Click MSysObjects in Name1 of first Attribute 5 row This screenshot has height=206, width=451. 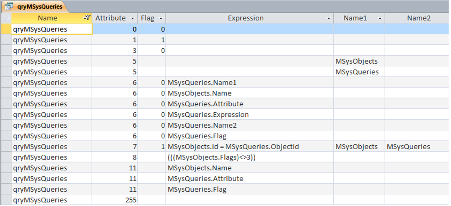tap(359, 61)
